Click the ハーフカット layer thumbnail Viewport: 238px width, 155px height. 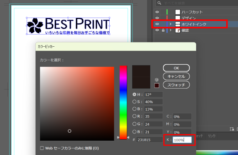tap(178, 12)
